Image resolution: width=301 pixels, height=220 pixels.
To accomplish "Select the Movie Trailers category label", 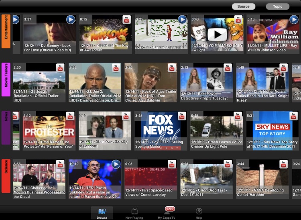I will pos(6,79).
